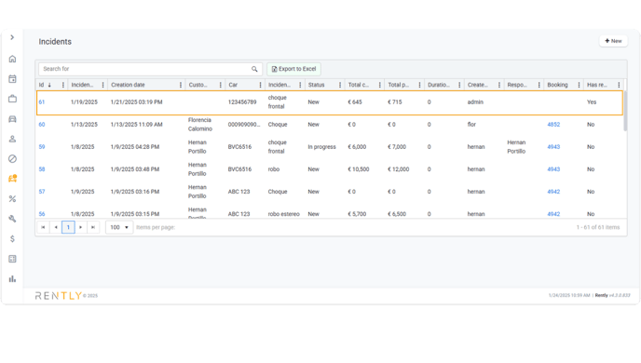Open Car column options menu
The width and height of the screenshot is (641, 363).
pos(260,85)
